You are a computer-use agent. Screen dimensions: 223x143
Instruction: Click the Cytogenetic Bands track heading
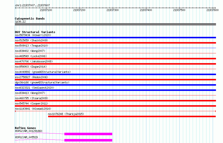pos(30,19)
